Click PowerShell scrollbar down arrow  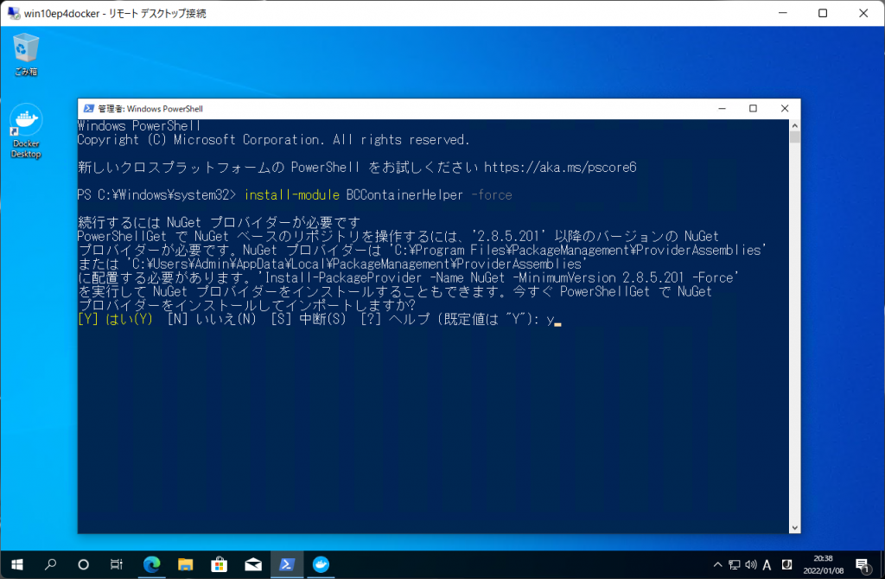[795, 528]
